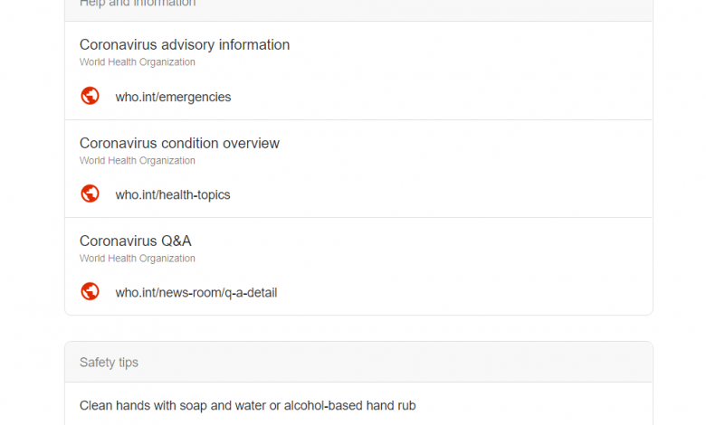
Task: Visit the who.int/news-room/q-a-detail link
Action: pos(196,293)
